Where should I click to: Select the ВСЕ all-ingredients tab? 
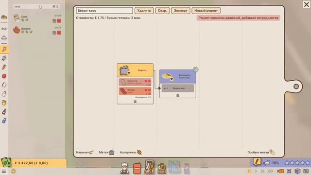(x=4, y=29)
